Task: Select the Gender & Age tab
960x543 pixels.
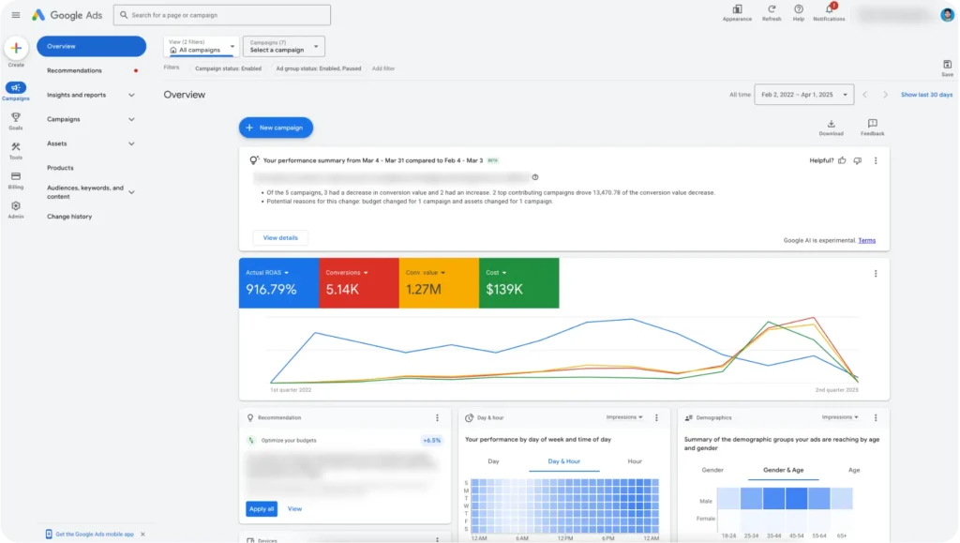Action: click(783, 470)
